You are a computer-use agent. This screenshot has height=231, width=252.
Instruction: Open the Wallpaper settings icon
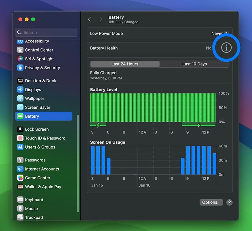[x=20, y=99]
